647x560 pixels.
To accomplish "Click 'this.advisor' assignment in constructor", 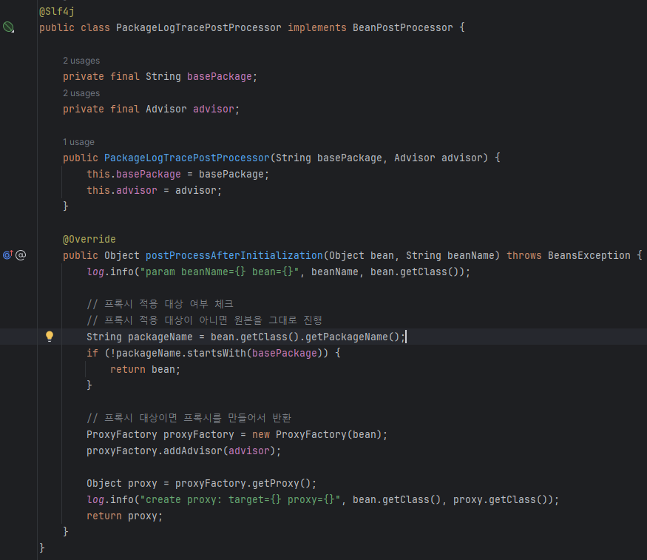I will [122, 190].
